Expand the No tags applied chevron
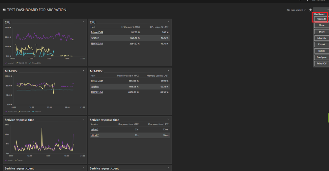Image resolution: width=329 pixels, height=171 pixels. tap(305, 10)
